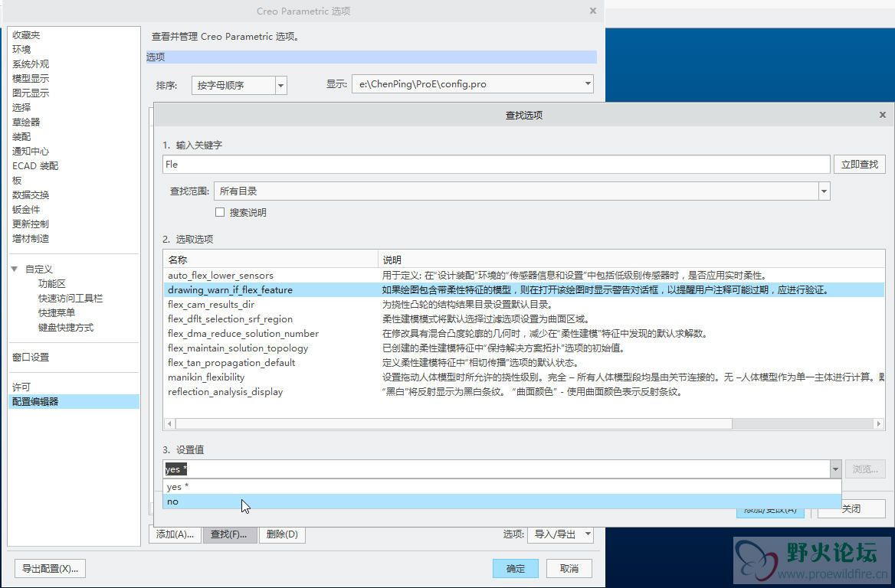Image resolution: width=895 pixels, height=588 pixels.
Task: Click 导出配置(X)... button
Action: click(x=51, y=569)
